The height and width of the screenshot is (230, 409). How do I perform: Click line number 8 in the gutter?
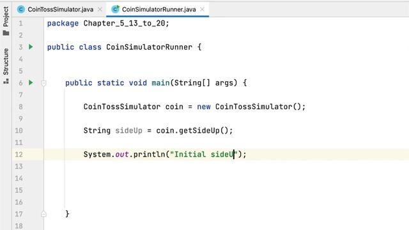click(x=20, y=107)
